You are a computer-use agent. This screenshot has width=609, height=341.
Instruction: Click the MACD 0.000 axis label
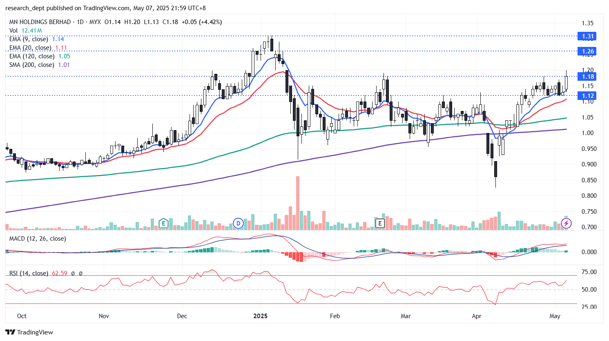(x=589, y=252)
